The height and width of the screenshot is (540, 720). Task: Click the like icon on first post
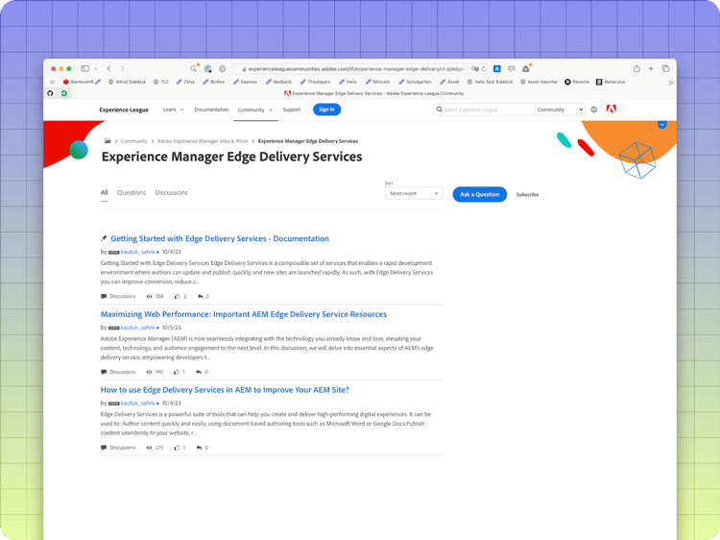(x=178, y=296)
